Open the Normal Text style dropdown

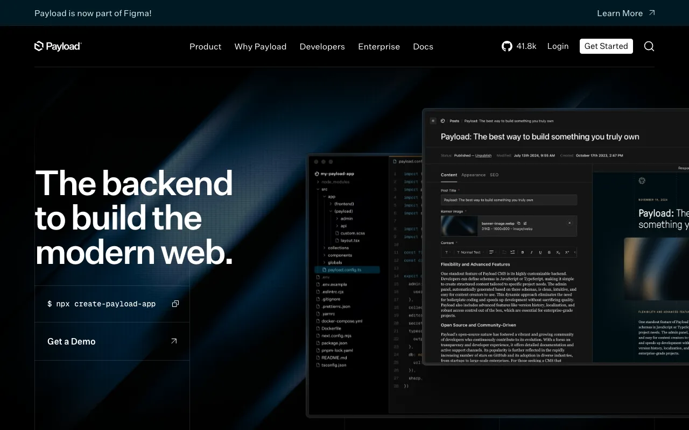(x=471, y=252)
